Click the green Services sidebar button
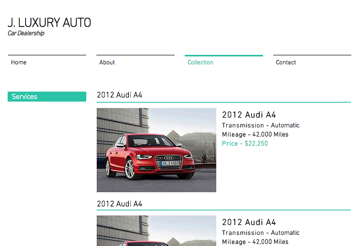The height and width of the screenshot is (246, 363). pyautogui.click(x=47, y=96)
